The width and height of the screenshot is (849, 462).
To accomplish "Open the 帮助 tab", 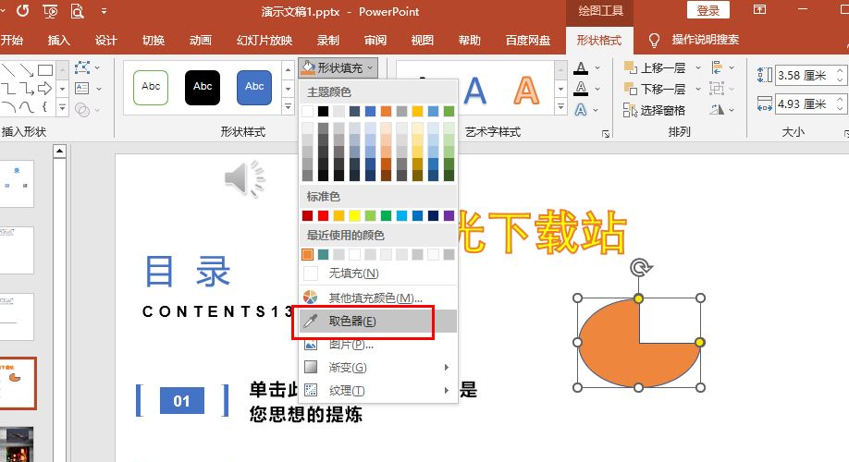I will 470,40.
